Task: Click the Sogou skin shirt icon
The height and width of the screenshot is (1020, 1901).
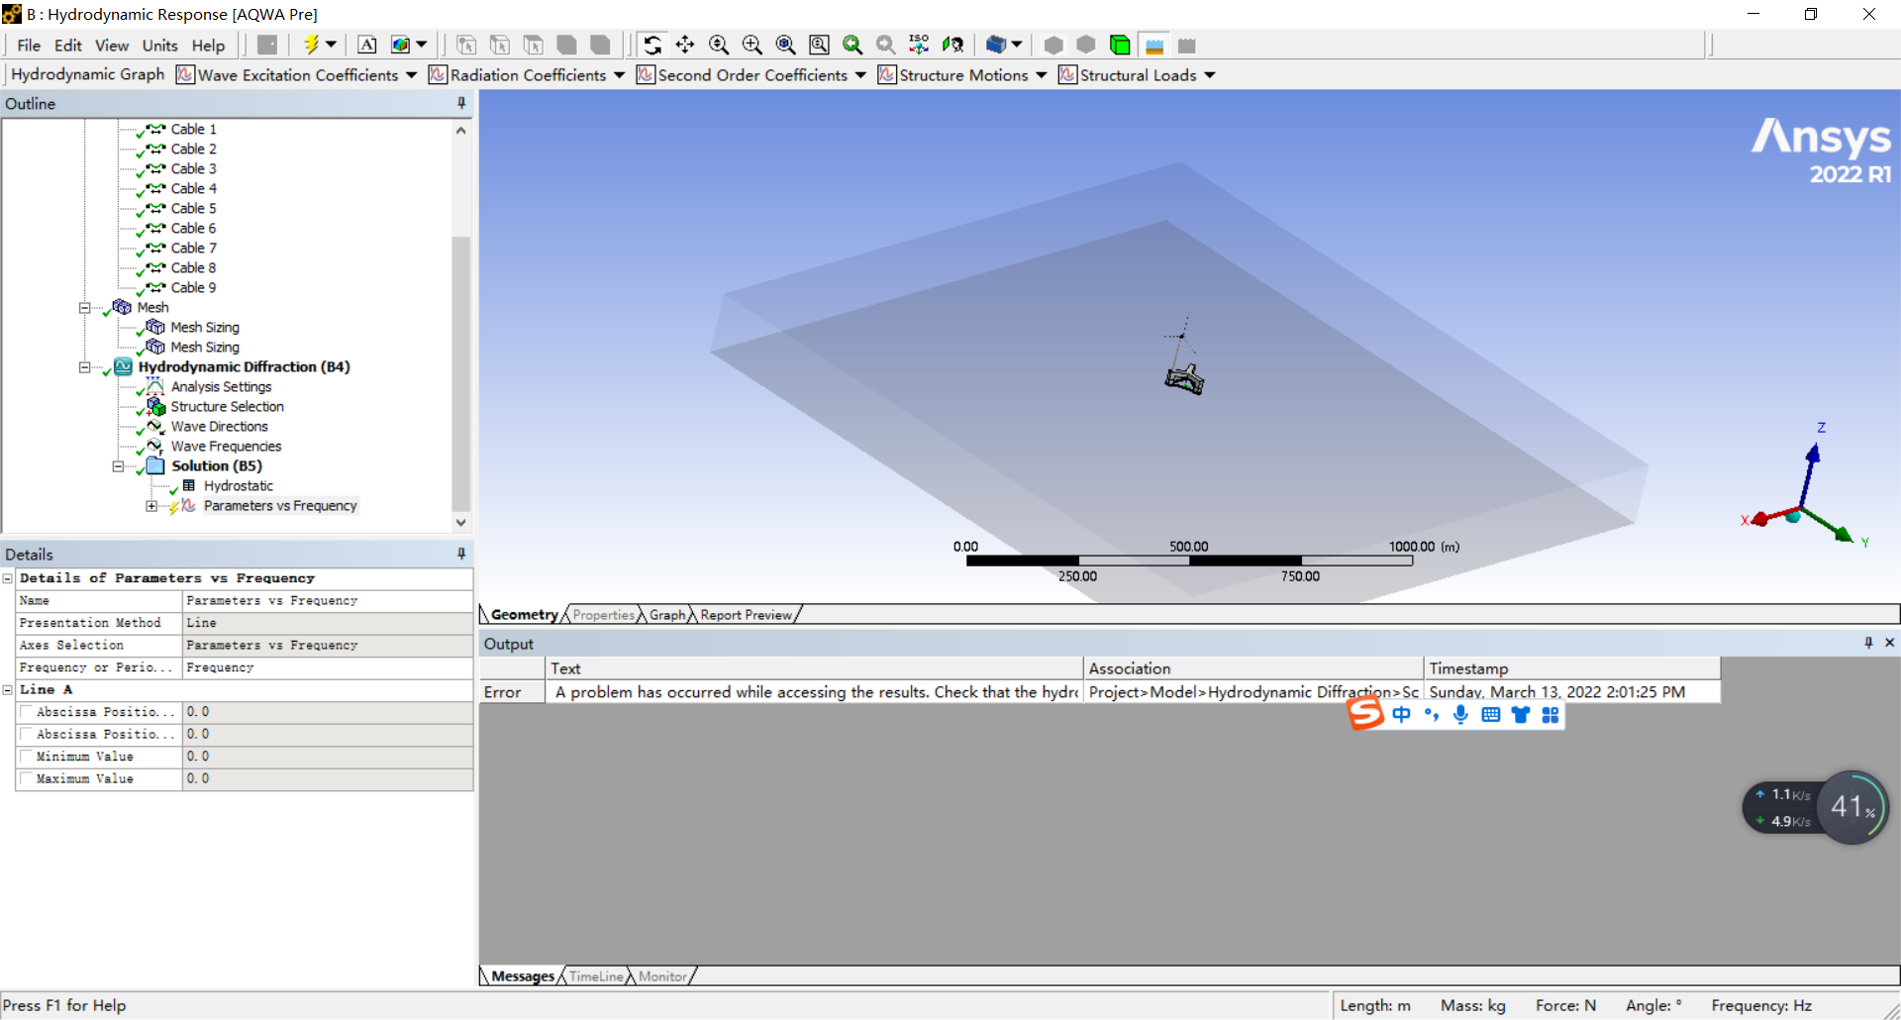Action: pos(1521,715)
